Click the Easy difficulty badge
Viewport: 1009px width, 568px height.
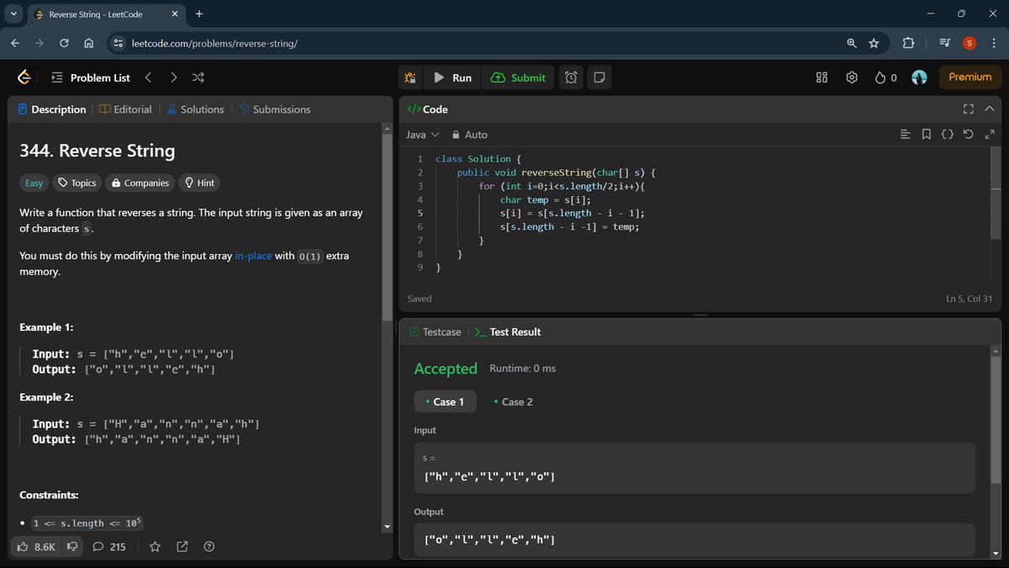tap(34, 183)
